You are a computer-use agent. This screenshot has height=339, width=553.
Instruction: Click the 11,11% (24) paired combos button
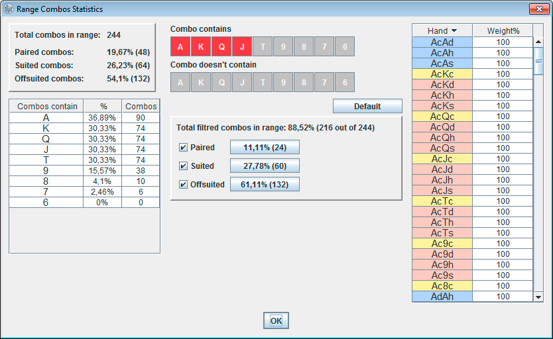point(265,147)
